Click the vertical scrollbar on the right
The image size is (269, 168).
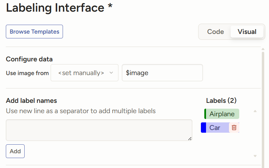click(263, 103)
